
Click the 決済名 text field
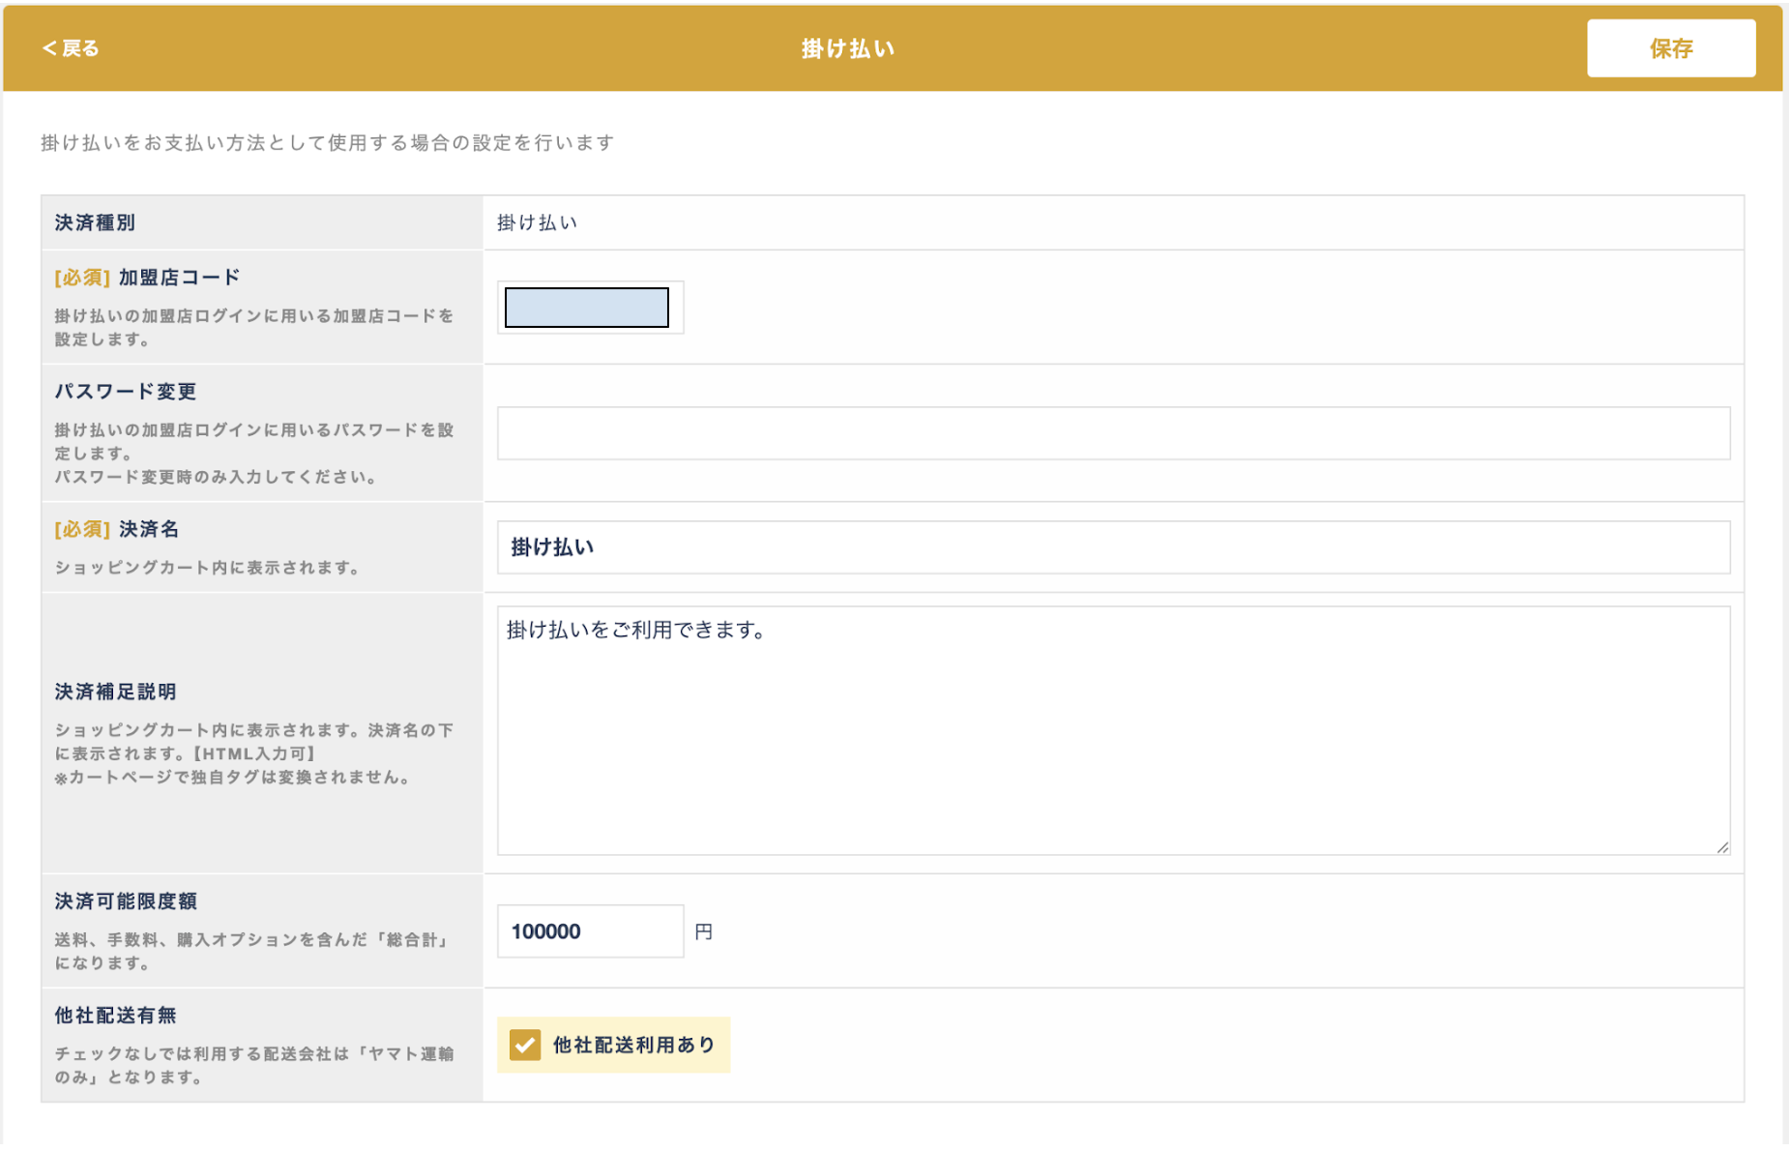tap(1113, 547)
